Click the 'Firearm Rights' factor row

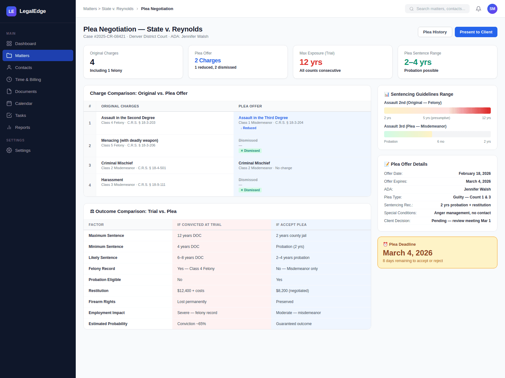[x=227, y=302]
